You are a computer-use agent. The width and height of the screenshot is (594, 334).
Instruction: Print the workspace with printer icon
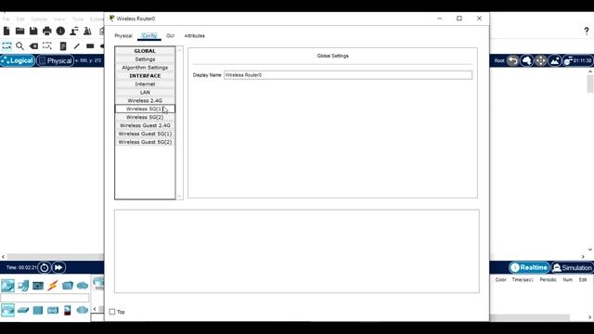pyautogui.click(x=47, y=31)
